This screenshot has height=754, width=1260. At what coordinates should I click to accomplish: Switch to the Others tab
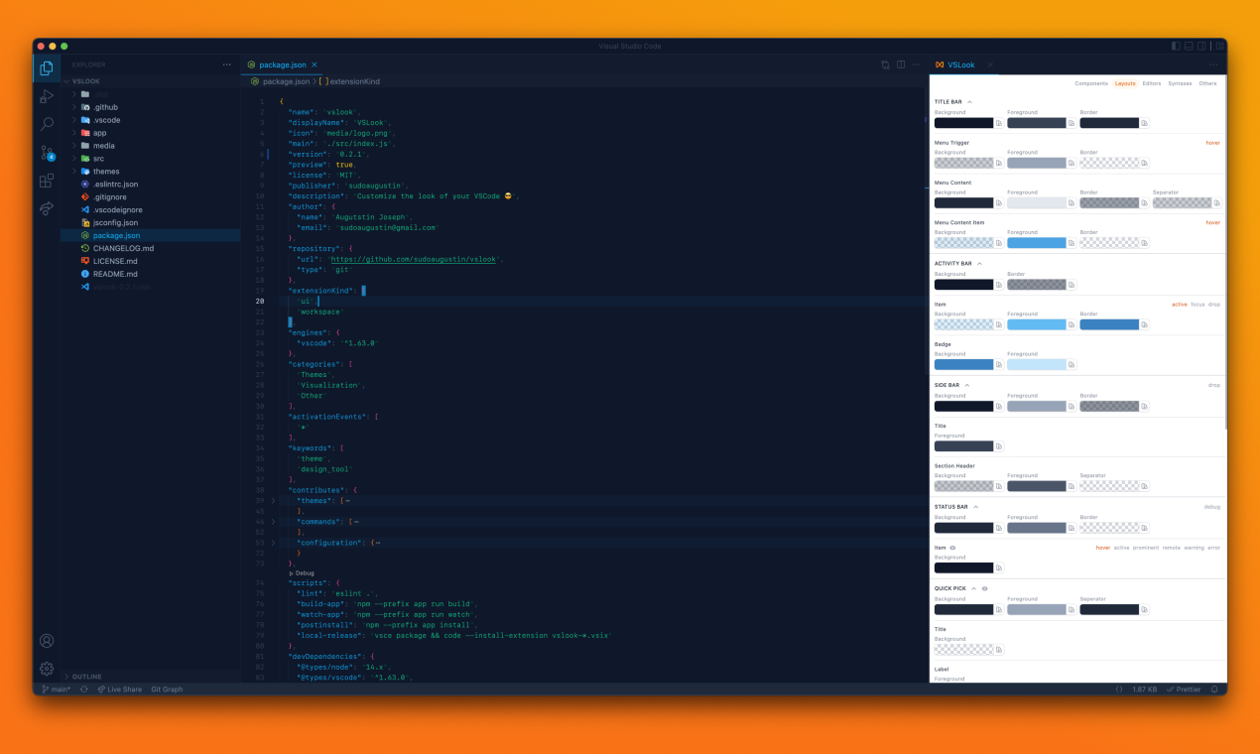(x=1207, y=83)
